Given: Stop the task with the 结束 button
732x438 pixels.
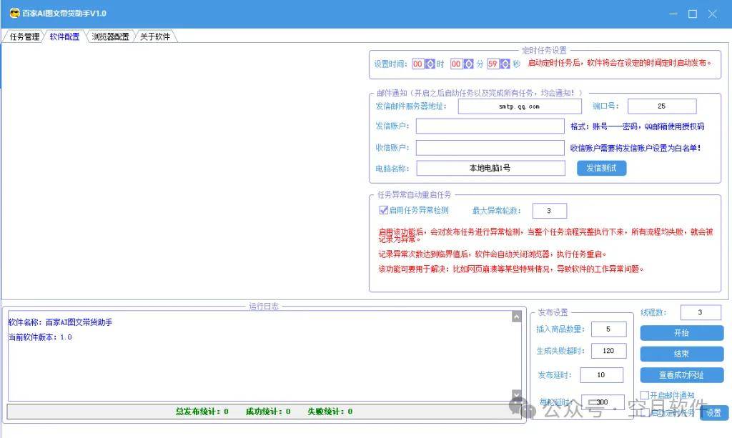Looking at the screenshot, I should pos(681,354).
